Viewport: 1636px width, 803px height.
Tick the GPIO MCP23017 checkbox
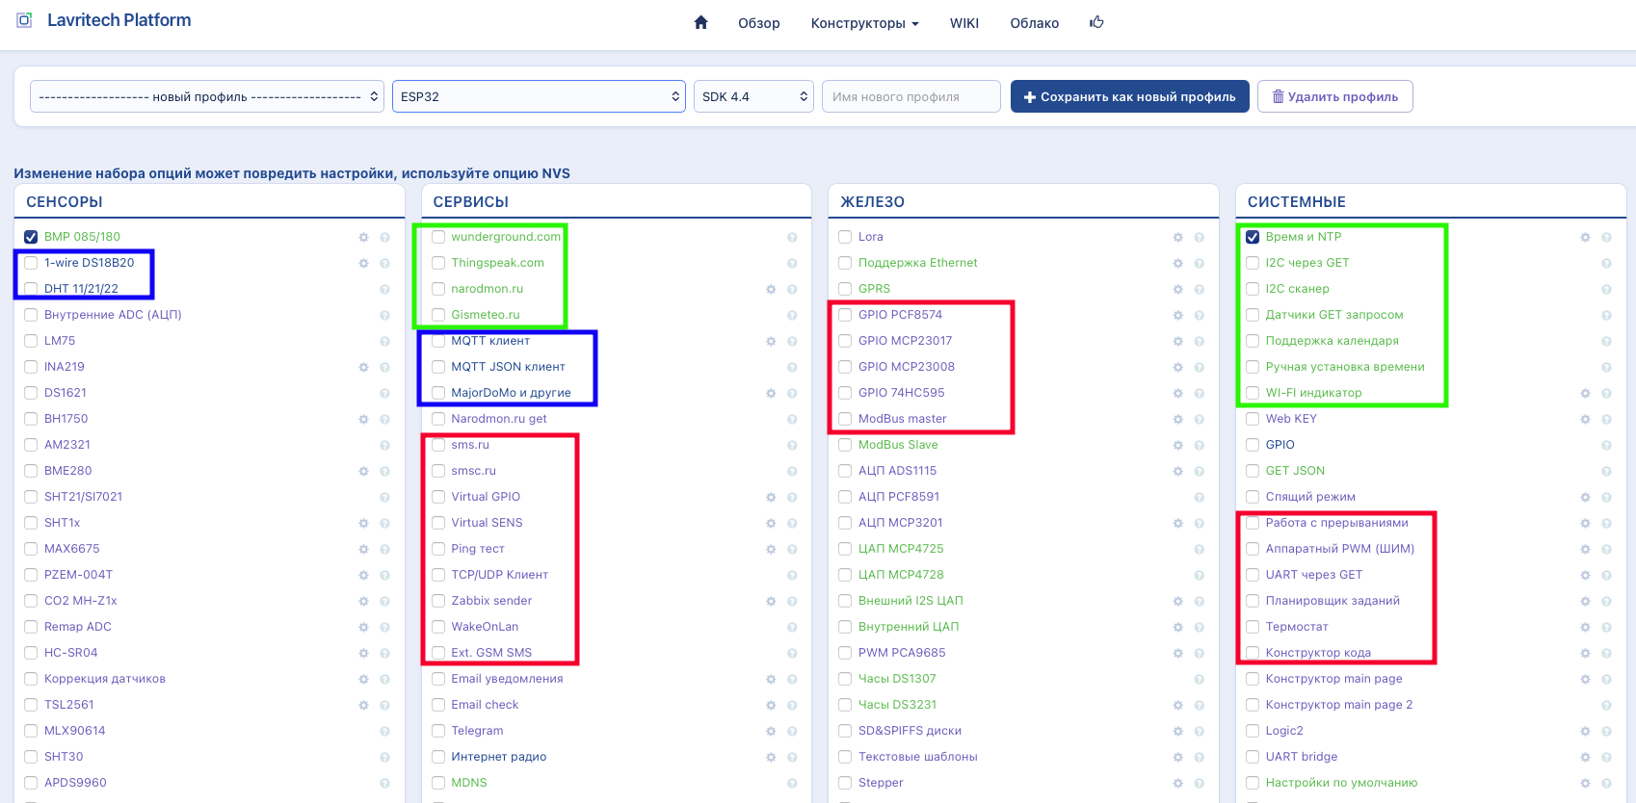click(x=845, y=341)
